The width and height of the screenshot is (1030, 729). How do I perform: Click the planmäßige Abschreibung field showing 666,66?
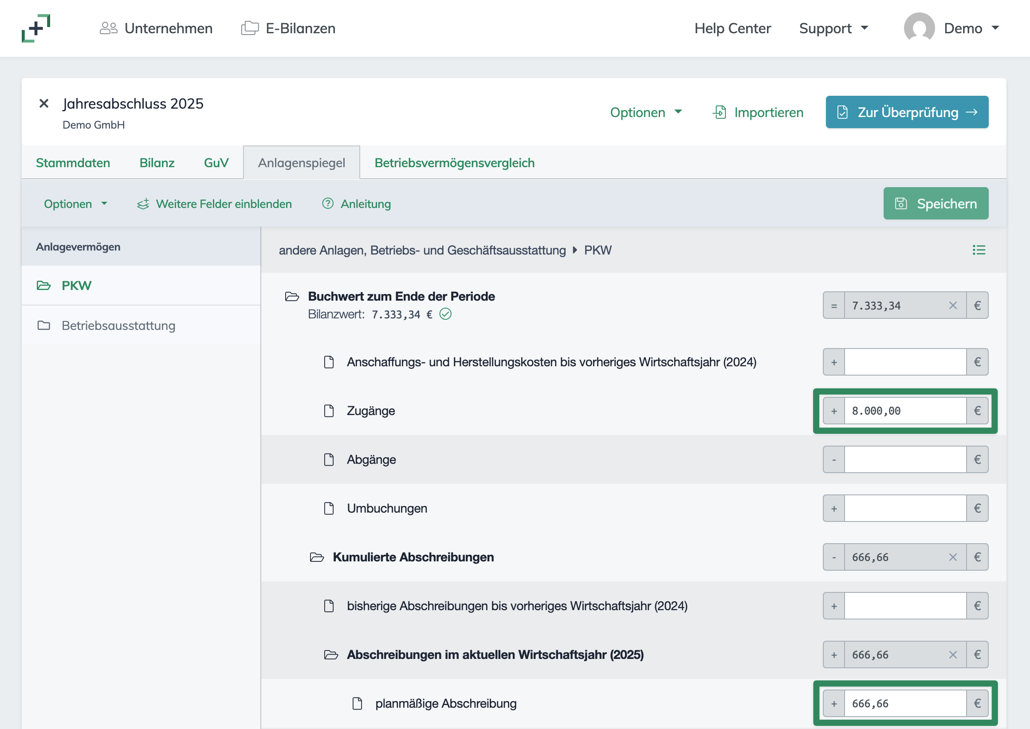pos(905,703)
